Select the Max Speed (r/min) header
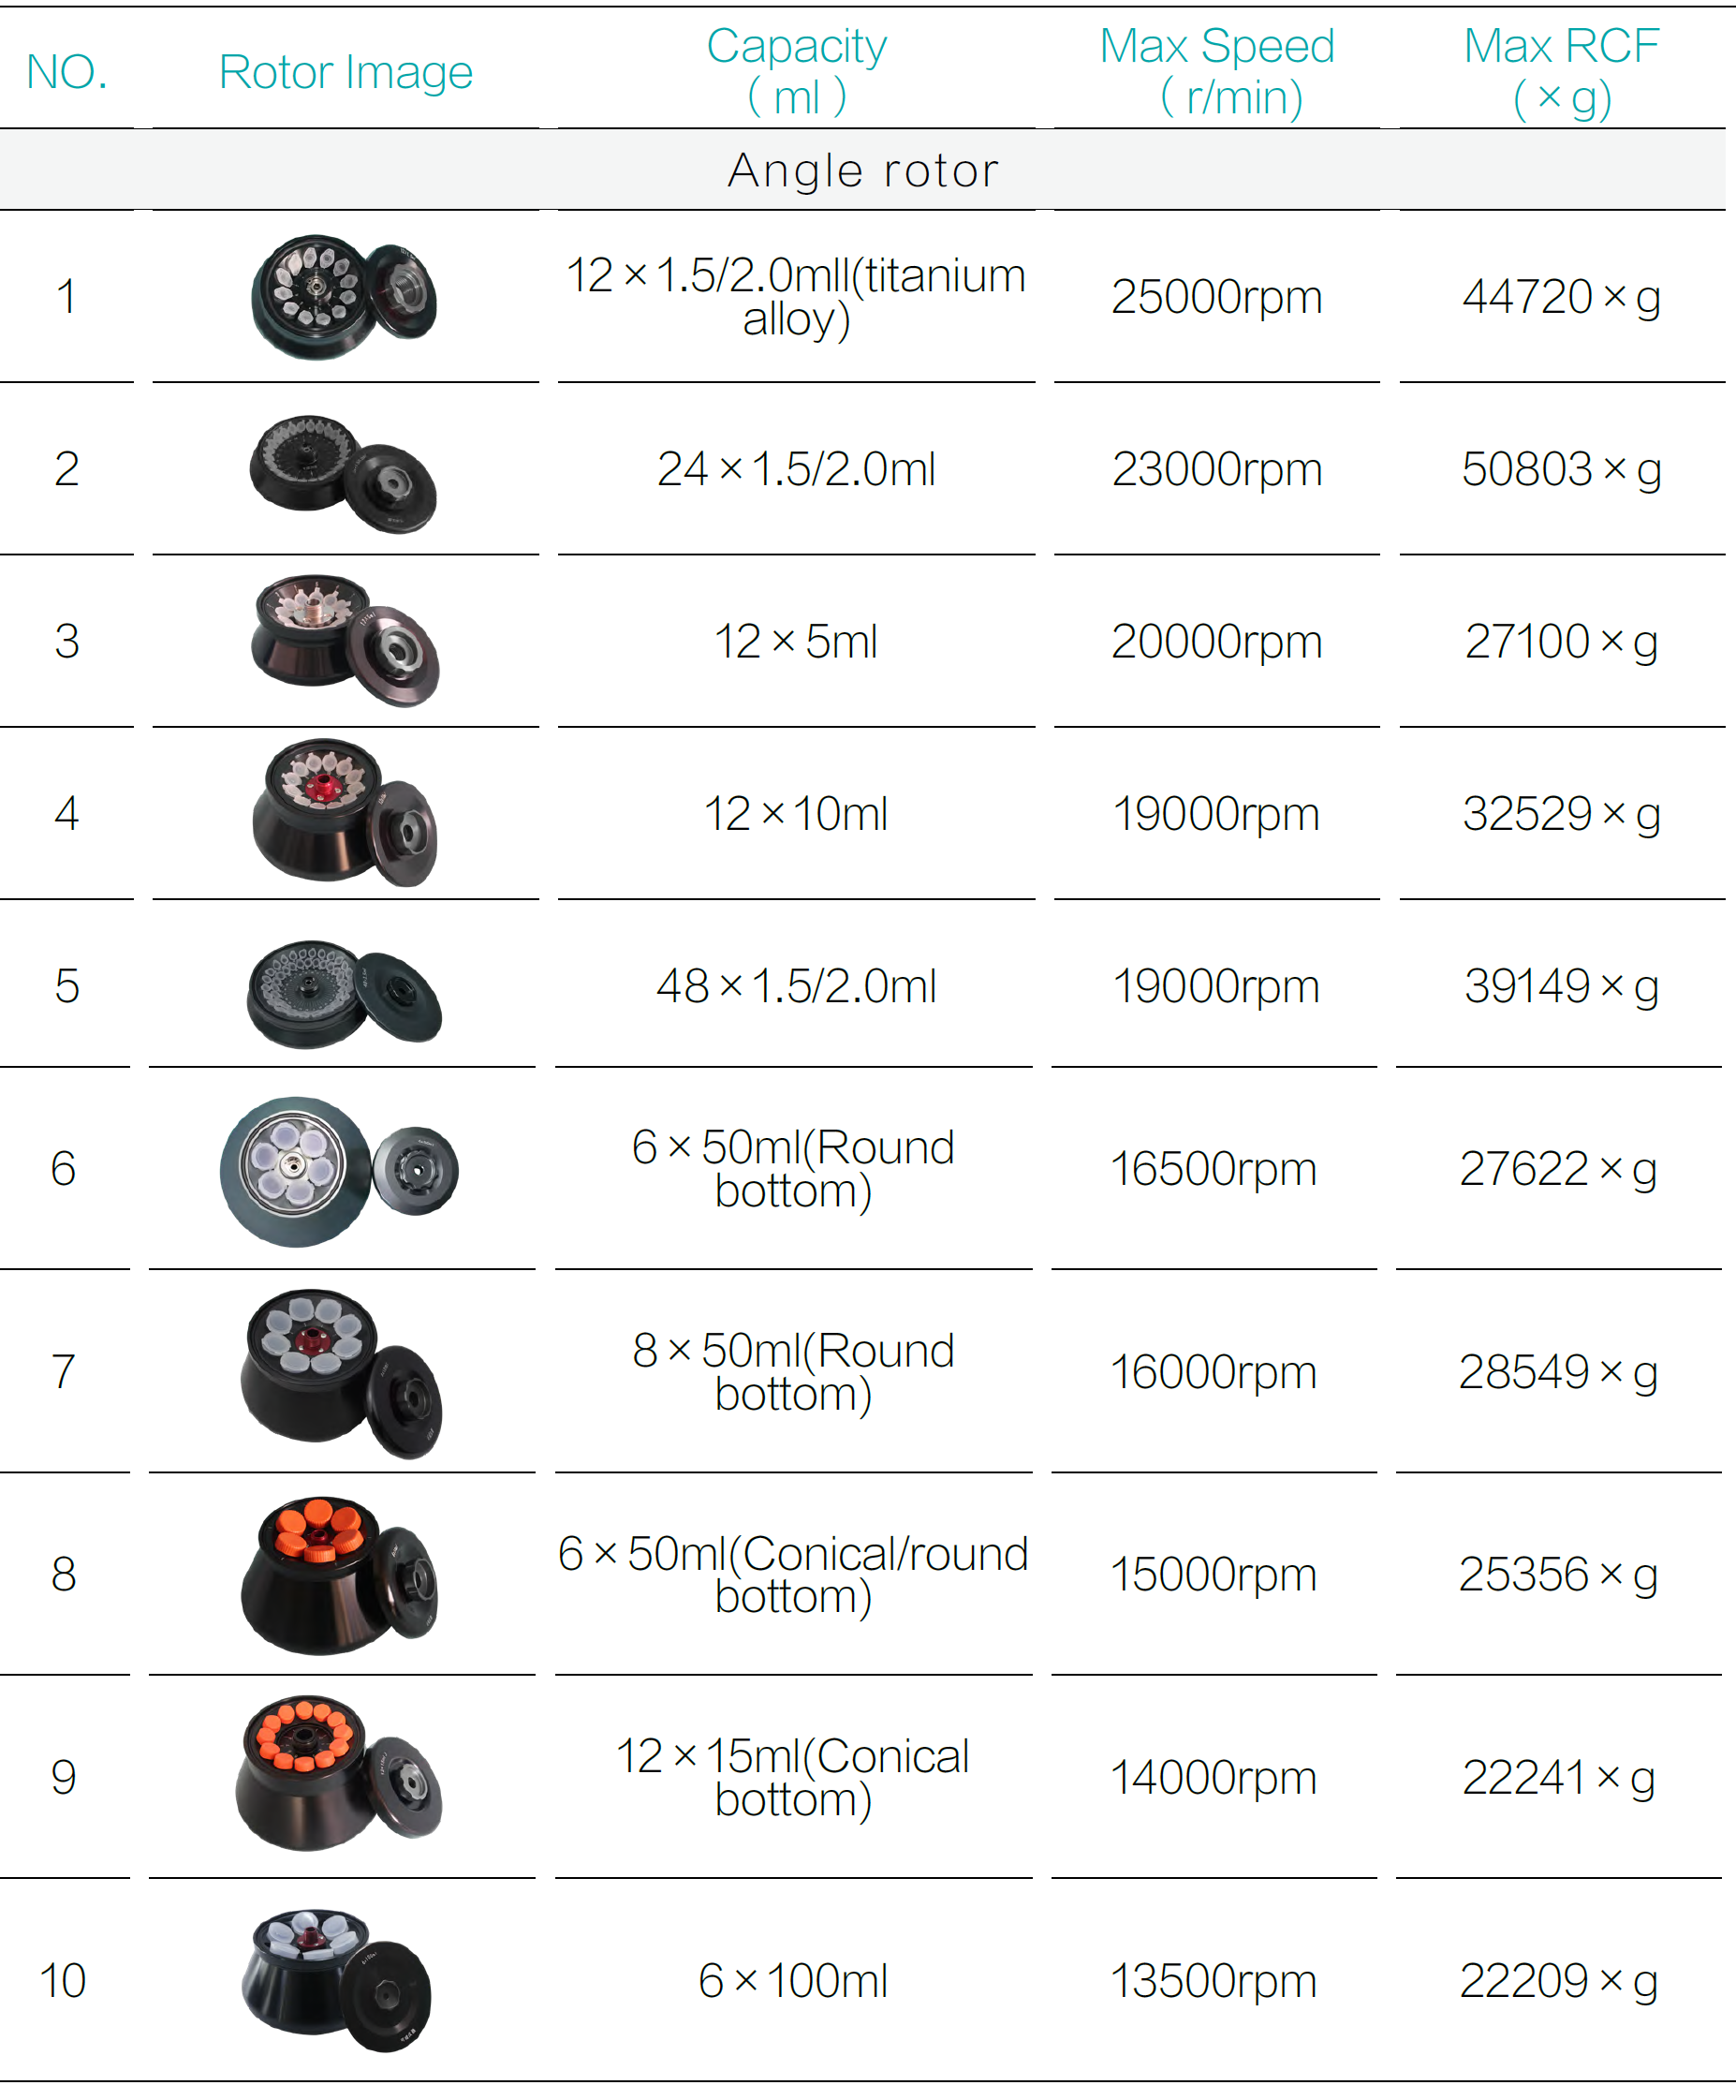1736x2100 pixels. tap(1216, 71)
